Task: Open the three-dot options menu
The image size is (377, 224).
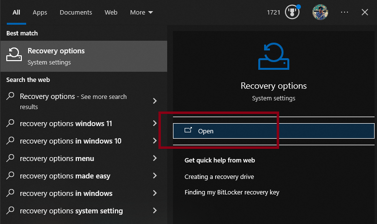Action: click(x=345, y=12)
